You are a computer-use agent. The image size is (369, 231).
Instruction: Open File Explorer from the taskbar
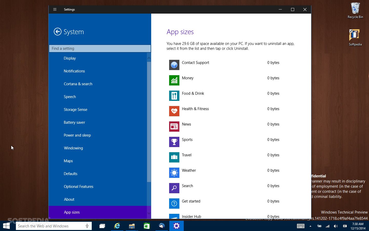pos(132,226)
